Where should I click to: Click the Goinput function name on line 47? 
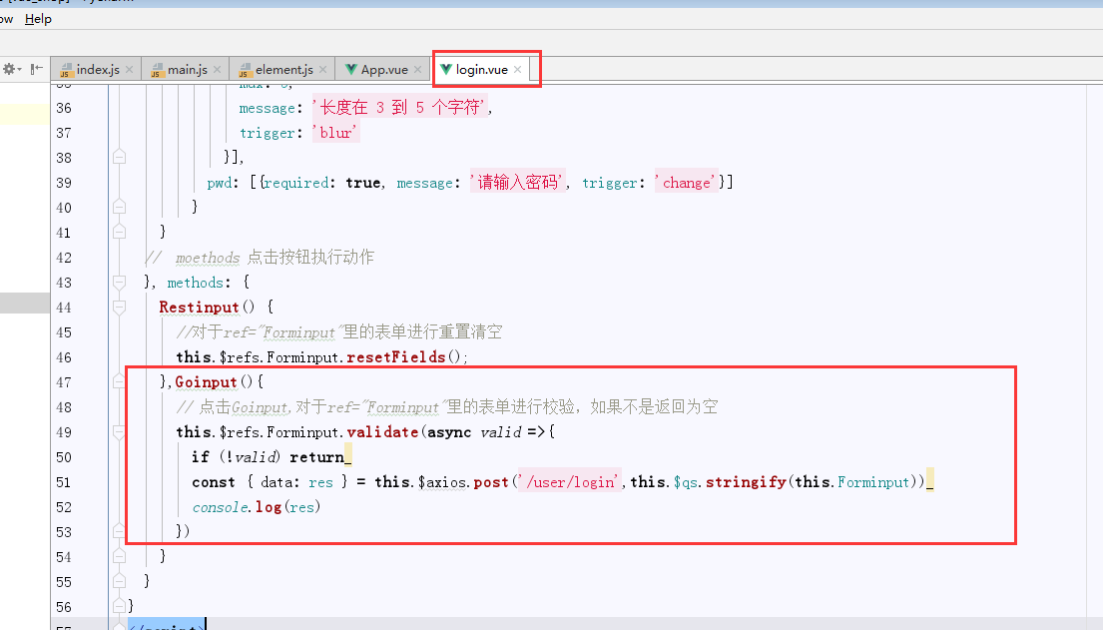(x=206, y=381)
